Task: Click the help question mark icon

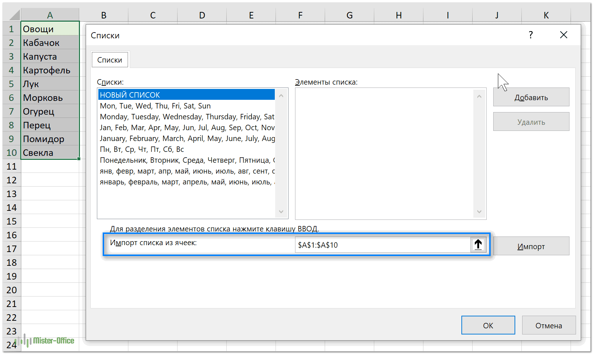Action: (530, 35)
